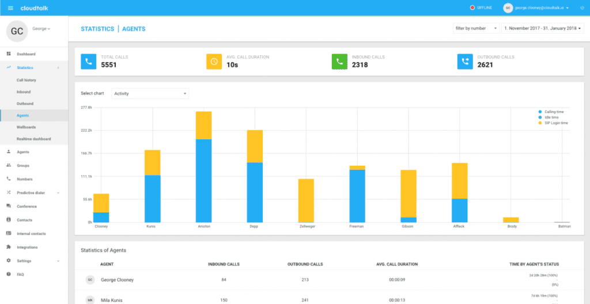Click the Internal contacts card icon
This screenshot has width=590, height=304.
pos(9,234)
